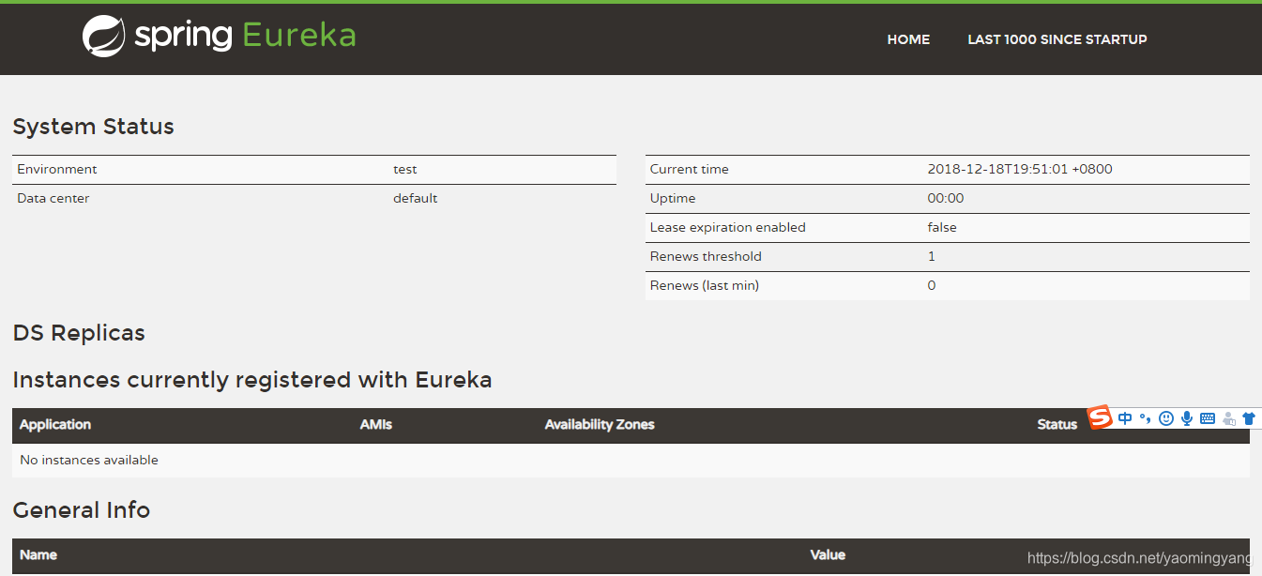Click the timestamp 2018-12-18T19:51:01 +0800

[x=1020, y=169]
